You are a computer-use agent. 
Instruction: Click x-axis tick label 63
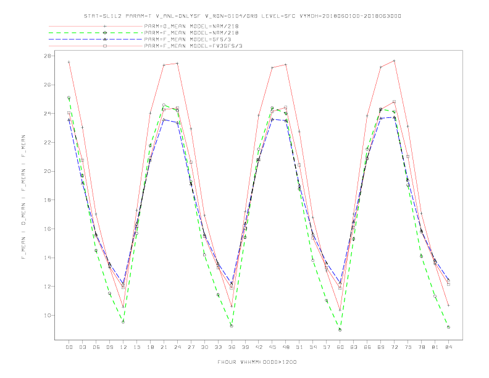click(354, 347)
